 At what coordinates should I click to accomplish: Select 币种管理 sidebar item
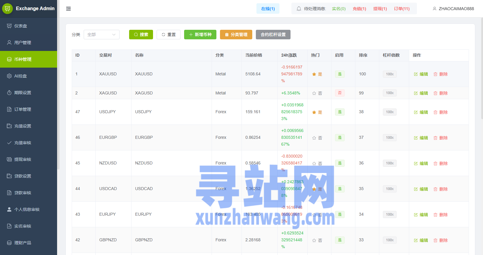tap(28, 59)
